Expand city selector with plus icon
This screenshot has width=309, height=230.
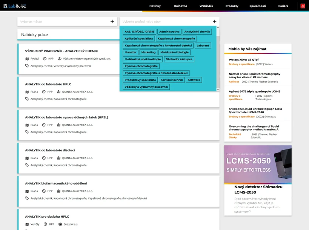[x=112, y=21]
